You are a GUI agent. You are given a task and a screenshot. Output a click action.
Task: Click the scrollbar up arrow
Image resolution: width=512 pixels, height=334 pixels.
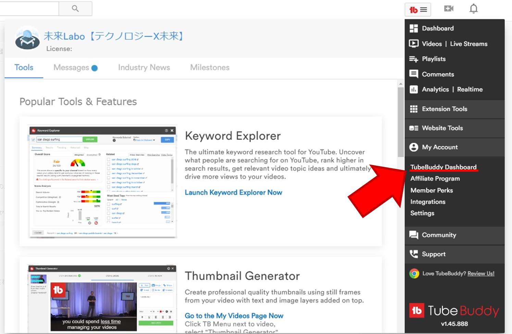(400, 84)
